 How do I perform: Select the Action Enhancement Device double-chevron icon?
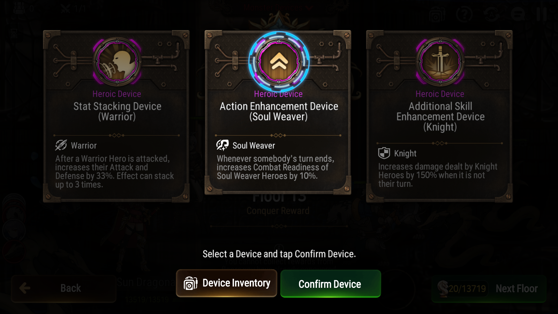[x=279, y=62]
